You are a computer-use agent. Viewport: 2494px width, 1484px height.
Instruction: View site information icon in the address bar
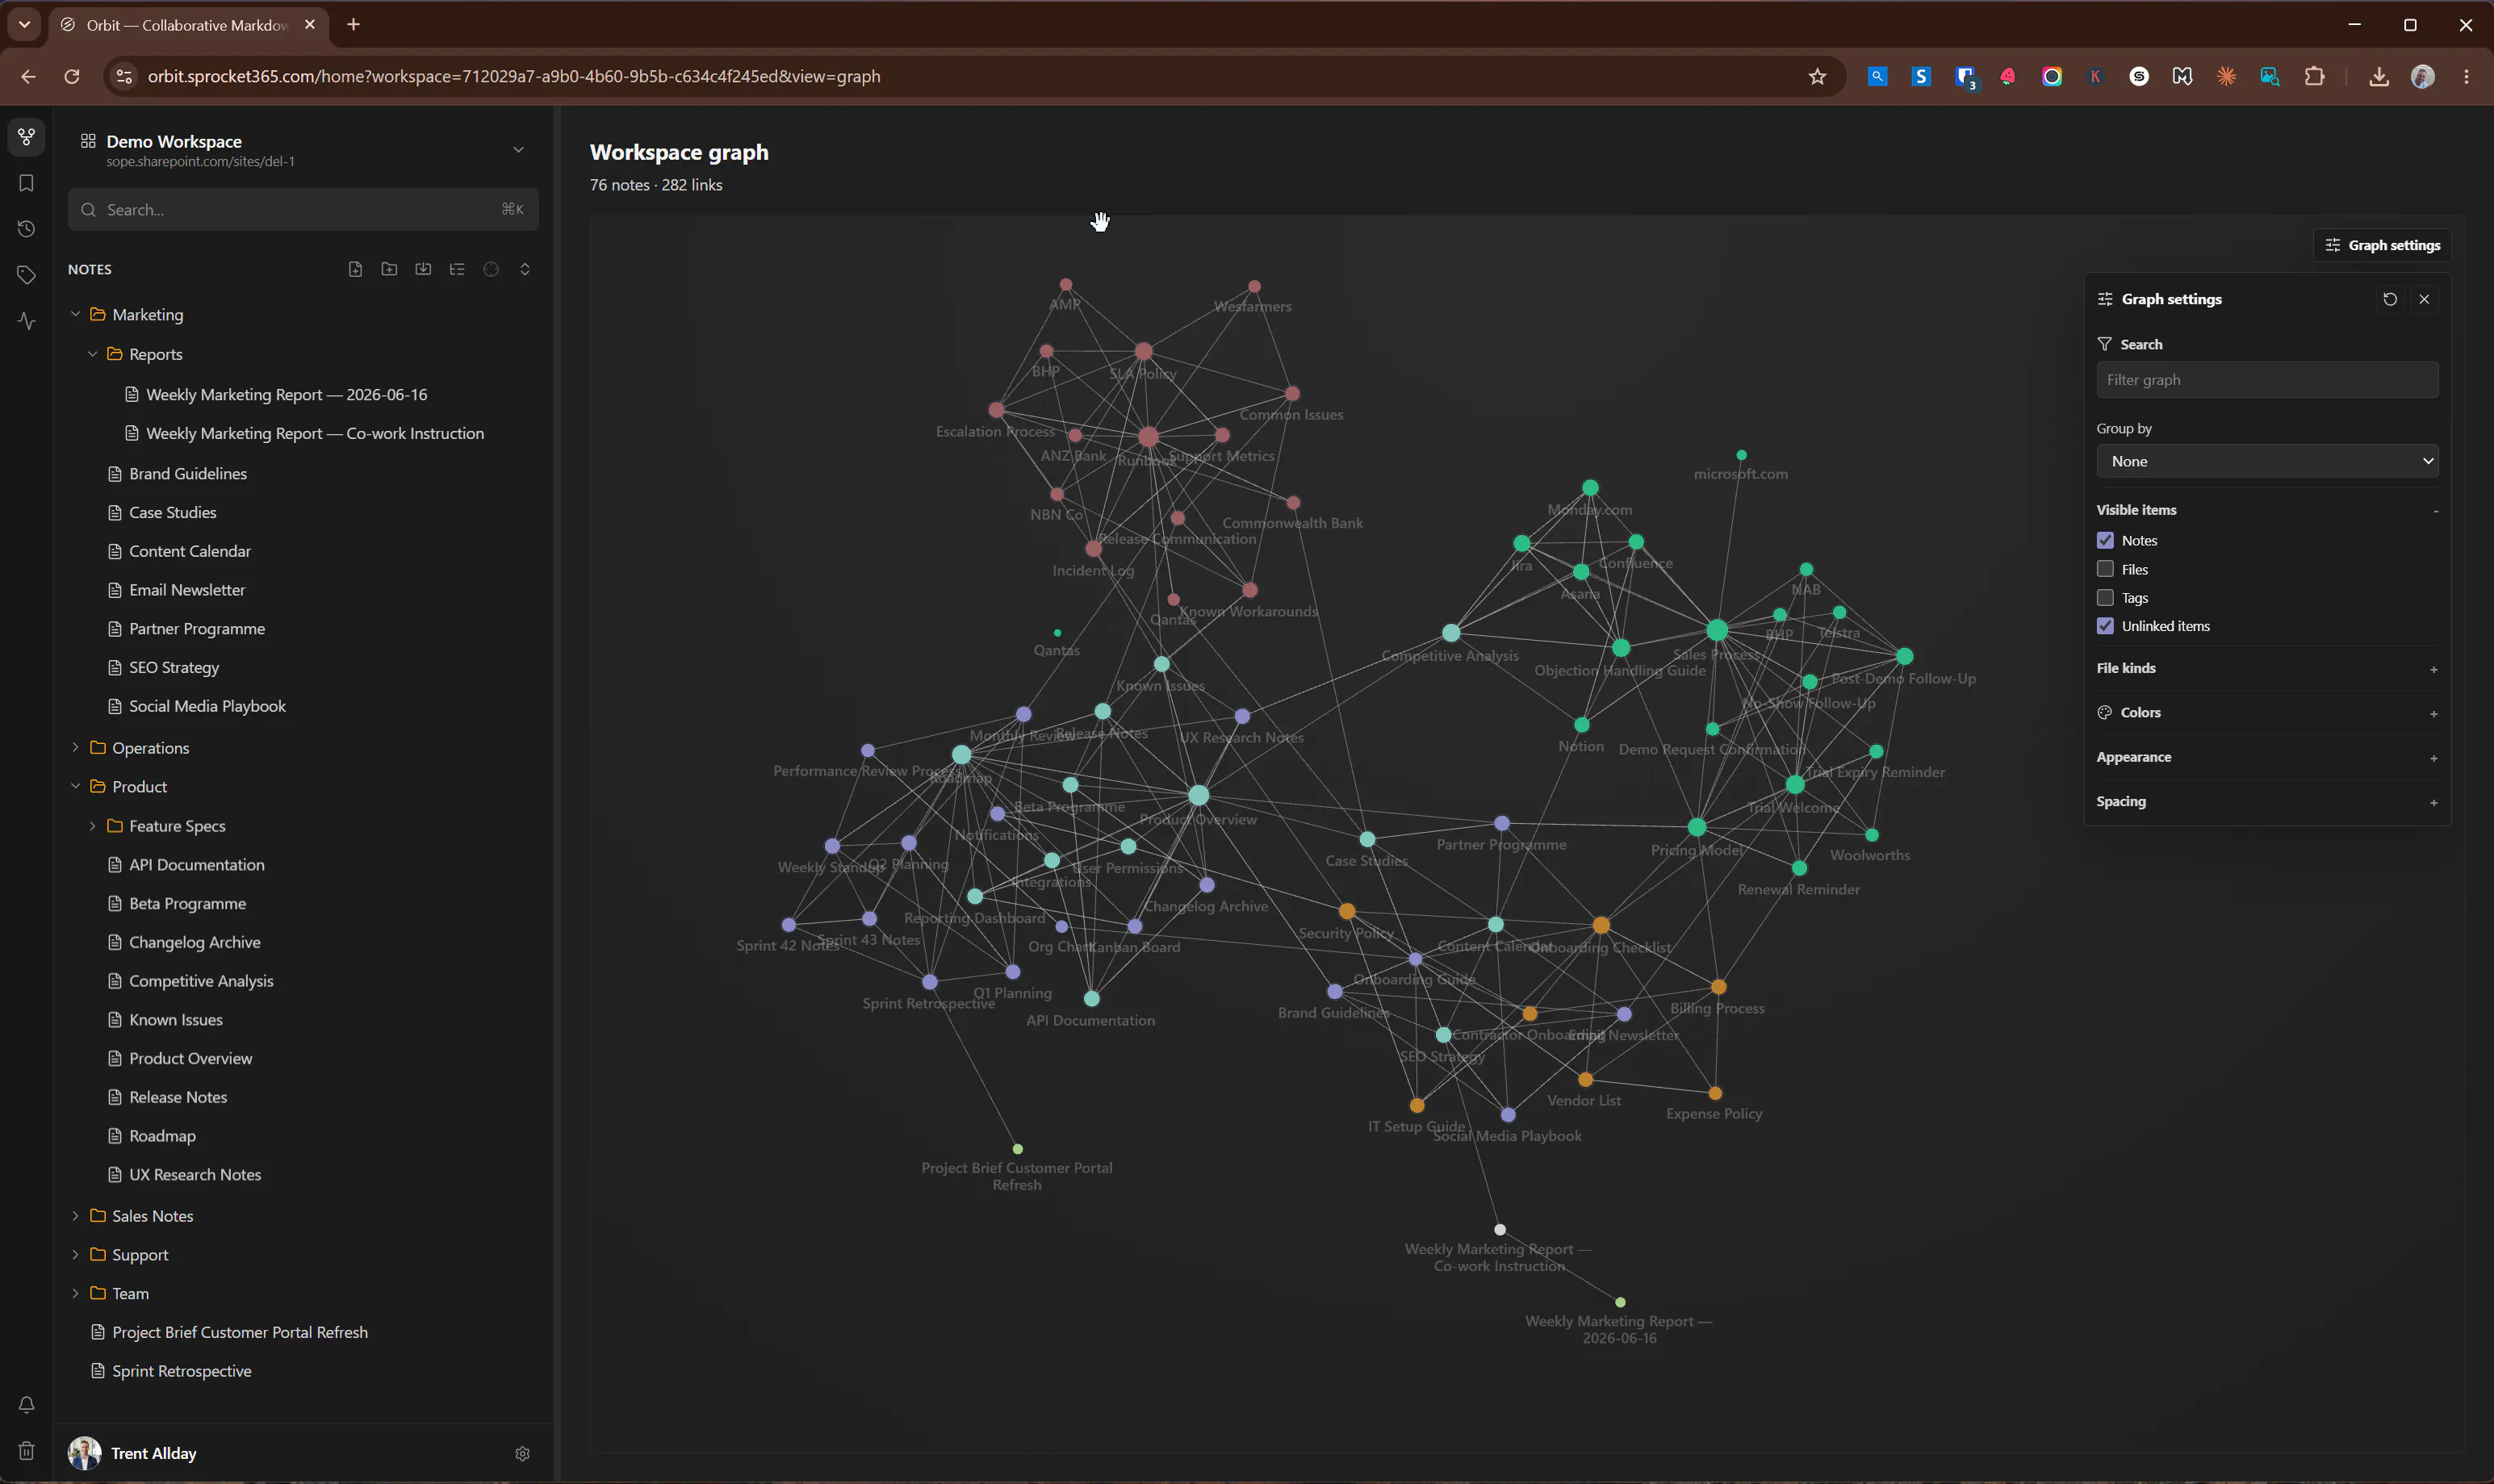124,76
